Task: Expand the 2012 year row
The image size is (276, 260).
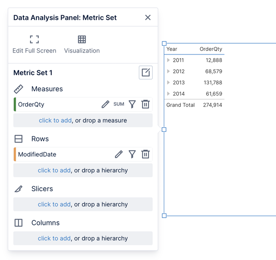Action: (169, 71)
